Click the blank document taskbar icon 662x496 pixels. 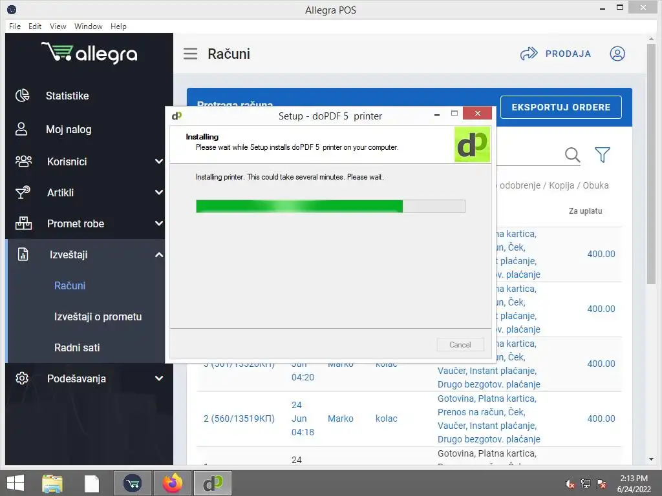point(92,484)
